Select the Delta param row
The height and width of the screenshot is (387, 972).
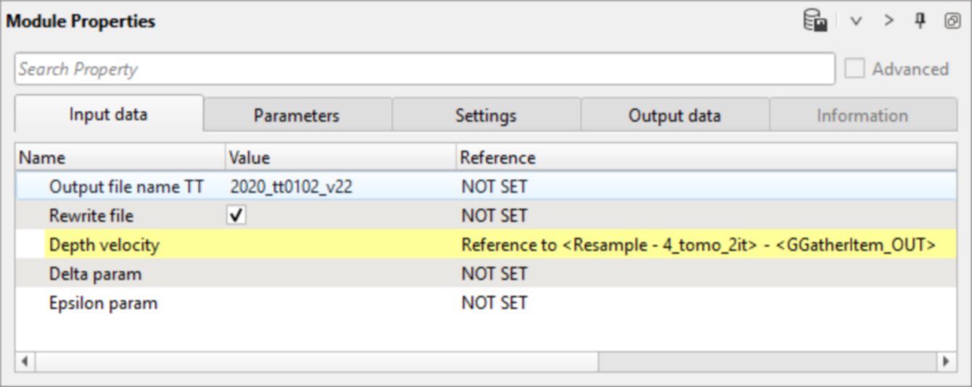coord(96,274)
